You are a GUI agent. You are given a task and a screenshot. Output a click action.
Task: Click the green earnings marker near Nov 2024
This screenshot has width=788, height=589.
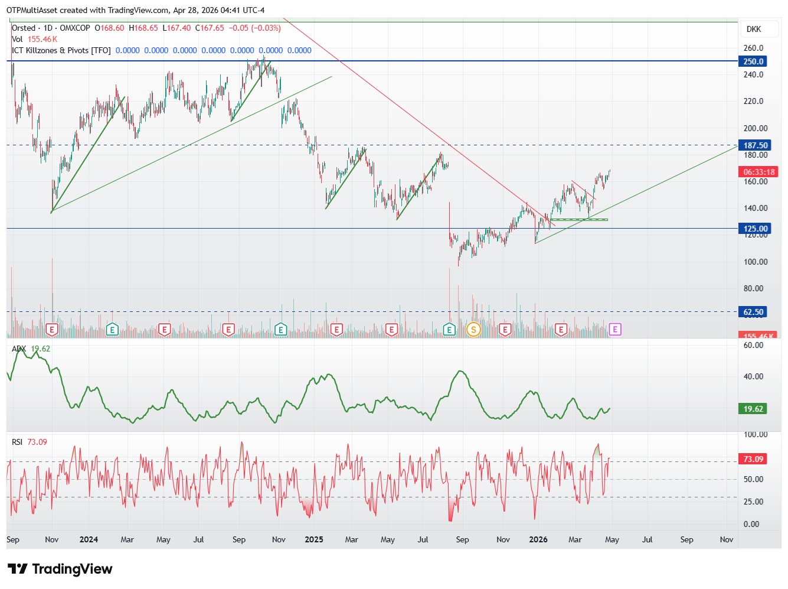click(x=281, y=330)
